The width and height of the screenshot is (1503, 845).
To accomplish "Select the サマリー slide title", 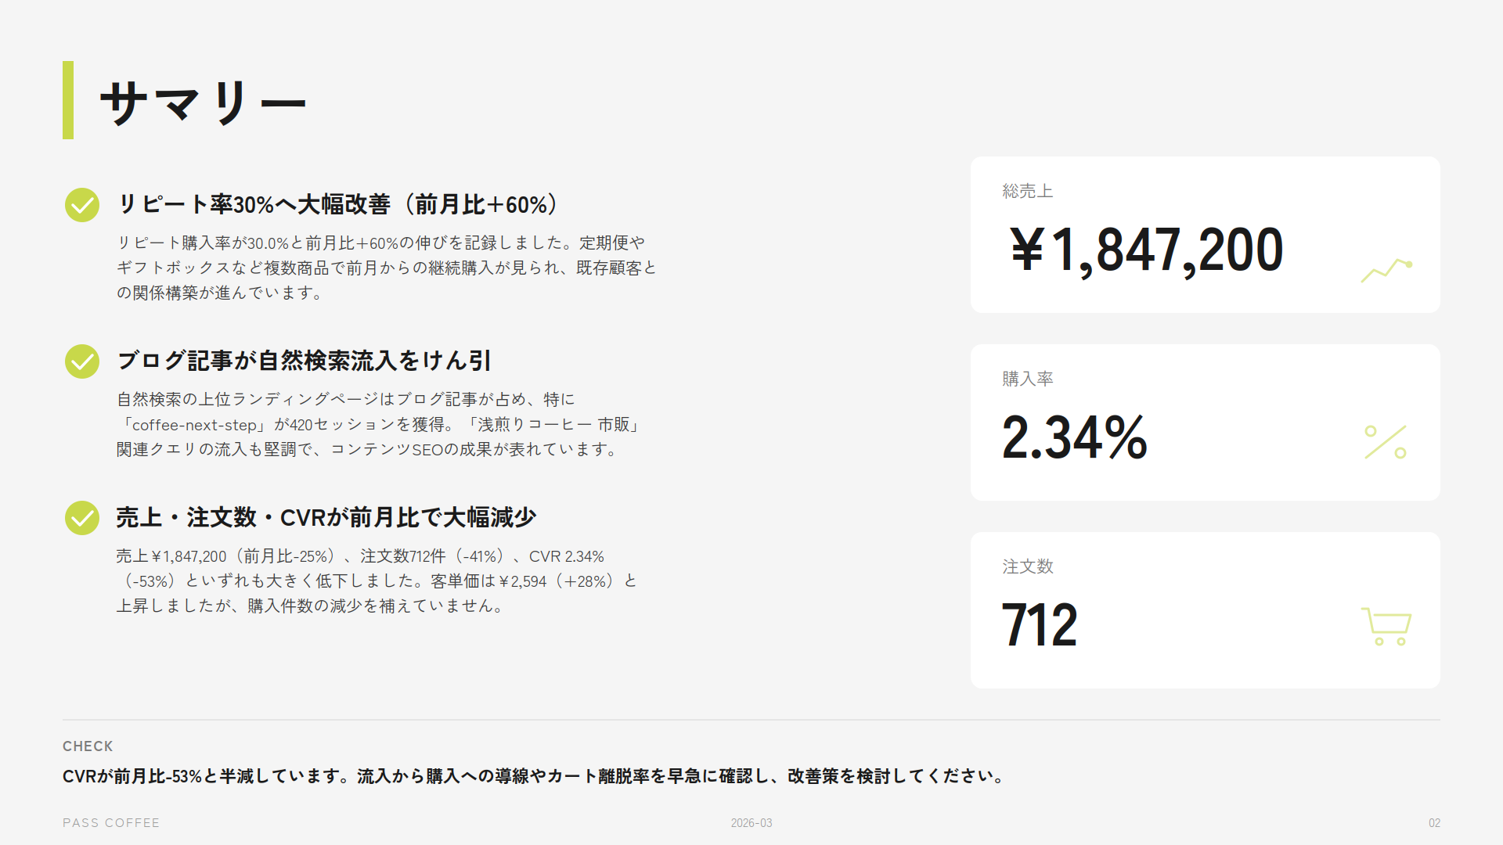I will click(x=203, y=102).
